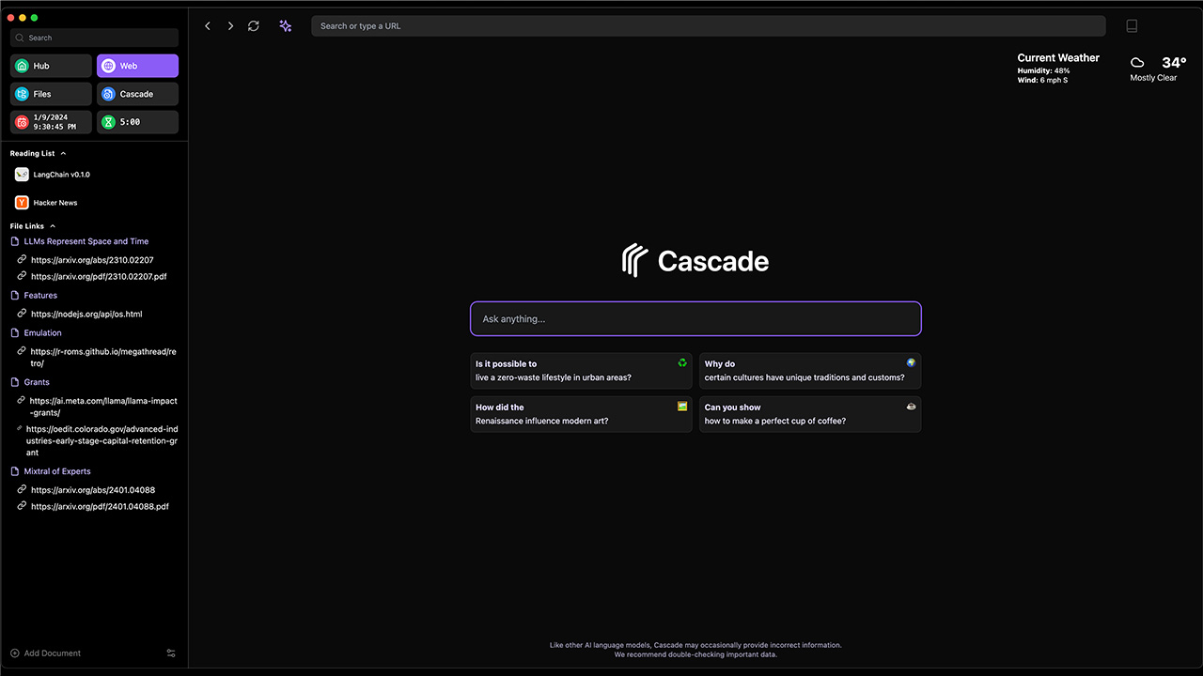Image resolution: width=1203 pixels, height=676 pixels.
Task: Click document icon beside LLMs Represent Space
Action: pos(15,241)
